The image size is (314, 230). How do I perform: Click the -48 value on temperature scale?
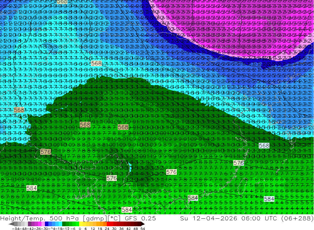pyautogui.click(x=23, y=229)
